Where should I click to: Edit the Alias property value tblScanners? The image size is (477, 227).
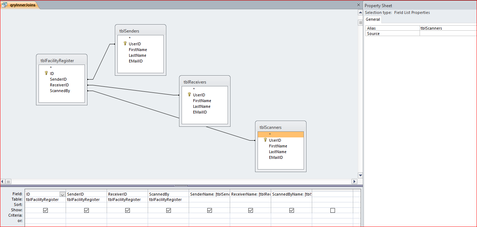pyautogui.click(x=448, y=28)
